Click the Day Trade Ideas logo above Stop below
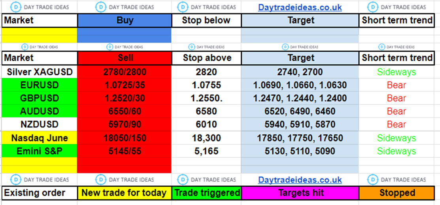This screenshot has height=205, width=440. tap(183, 7)
